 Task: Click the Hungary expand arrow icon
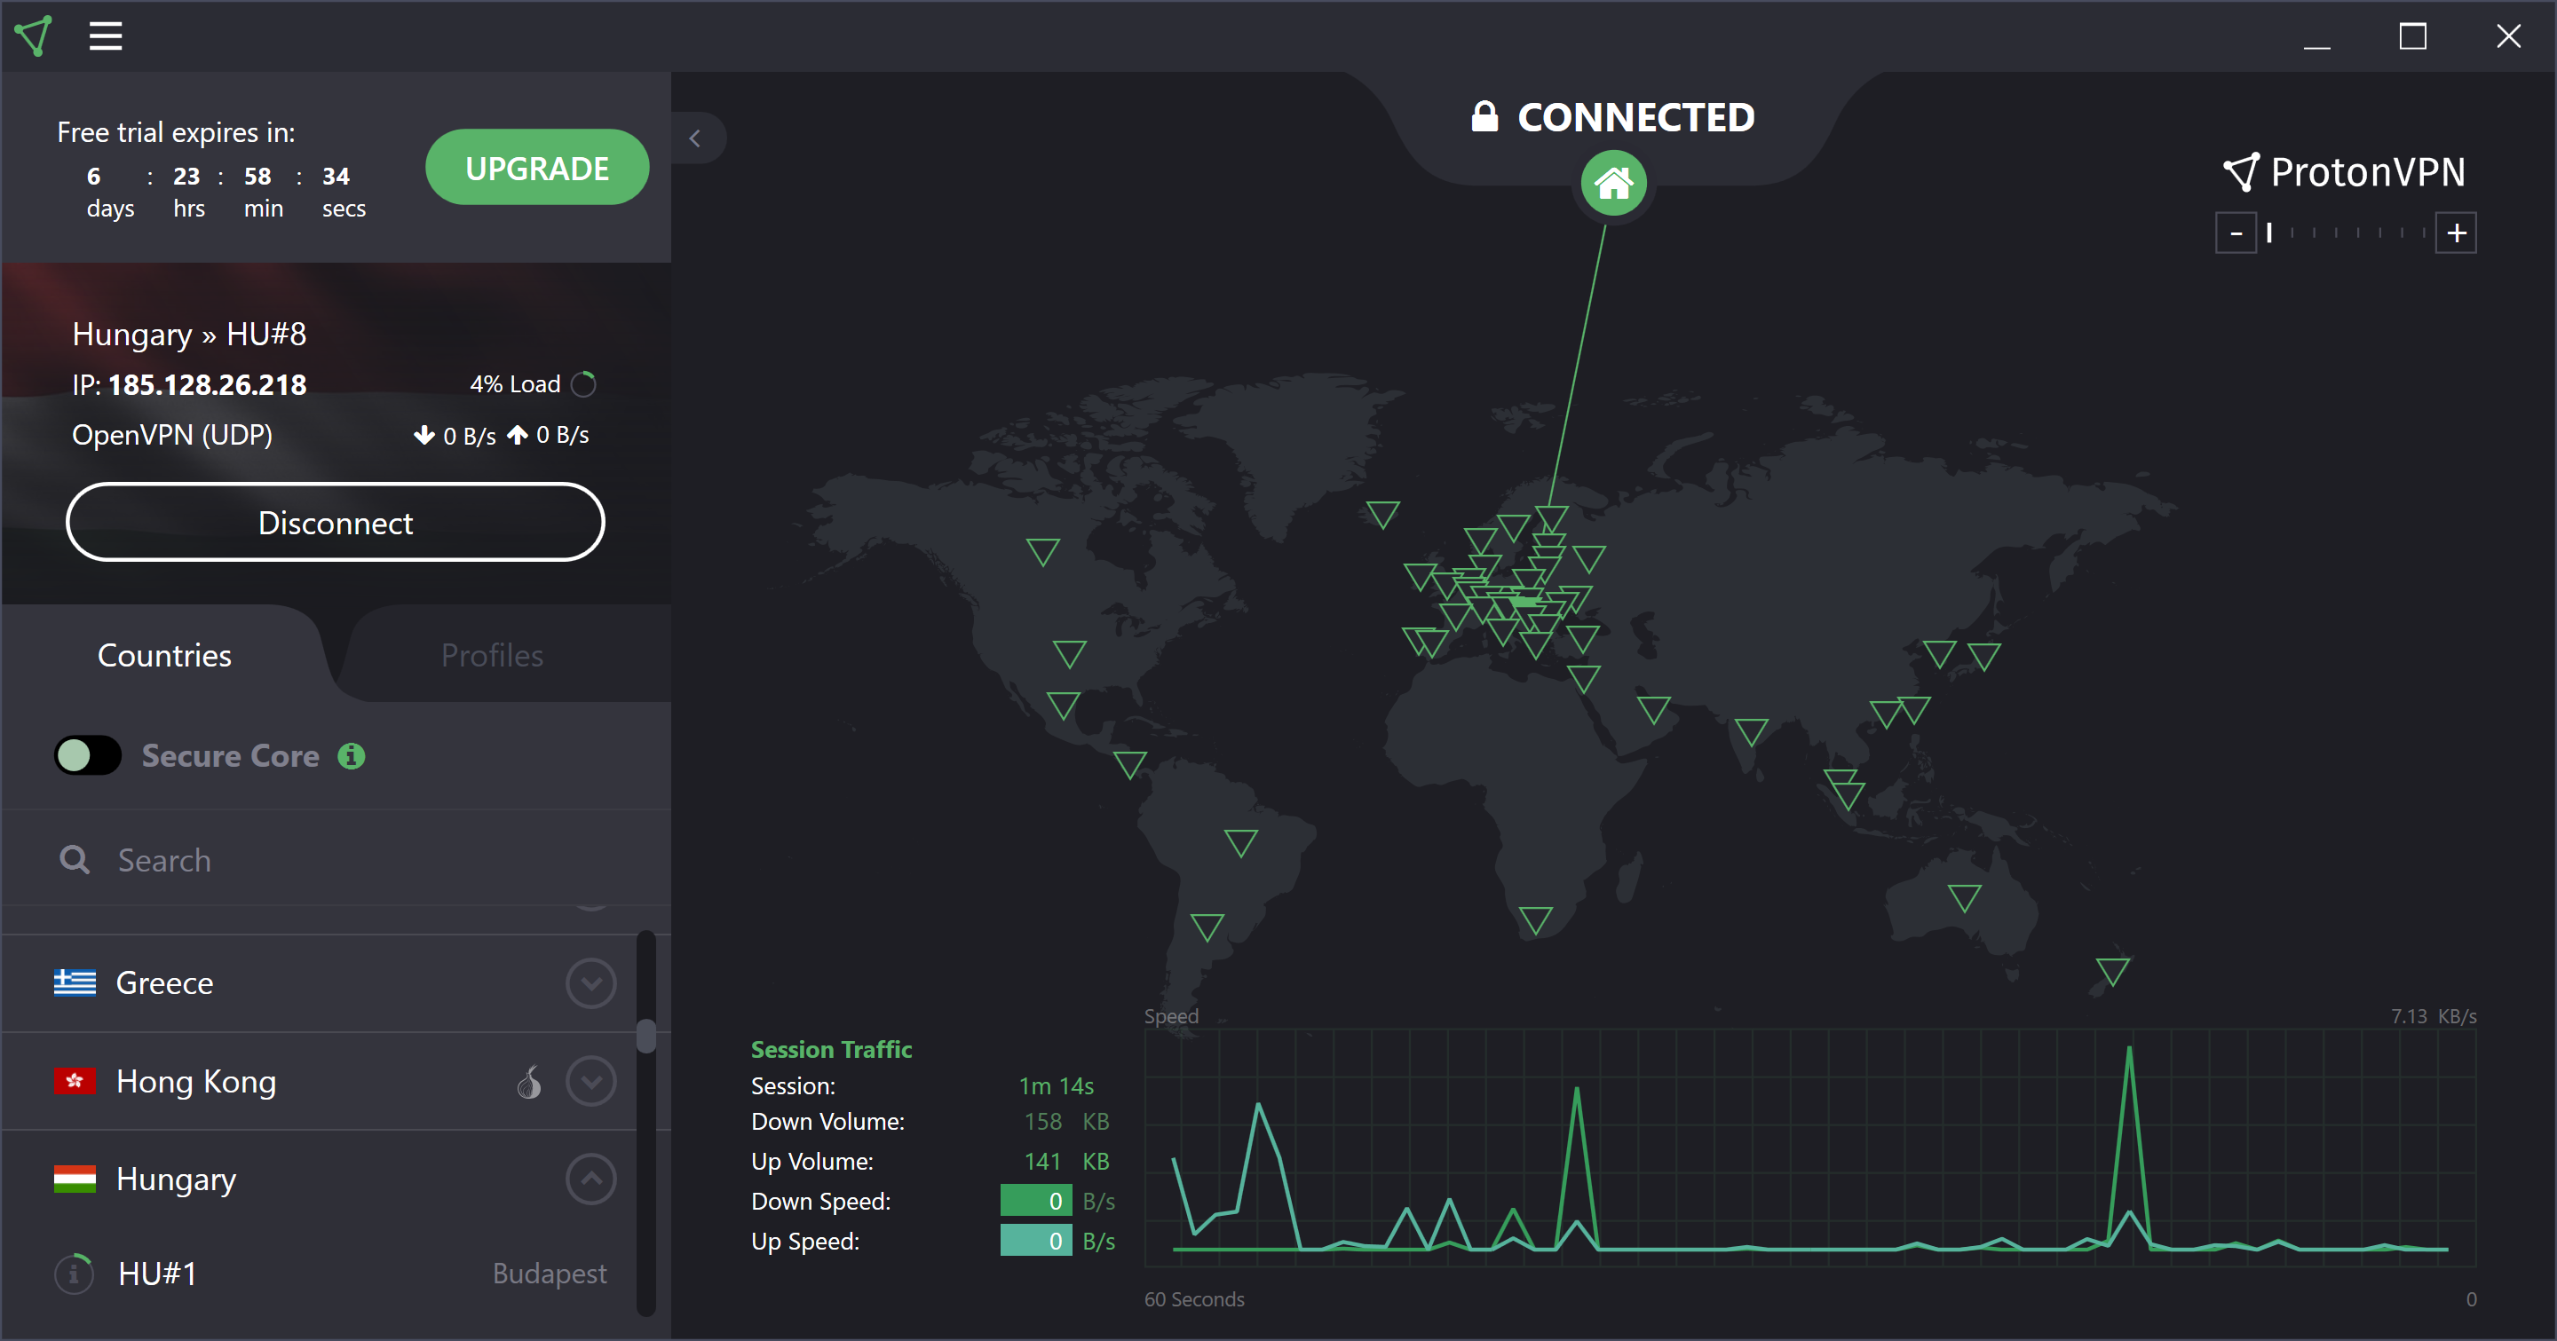(592, 1179)
